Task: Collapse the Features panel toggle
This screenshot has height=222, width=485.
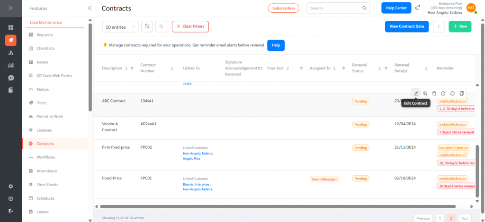Action: click(x=90, y=8)
